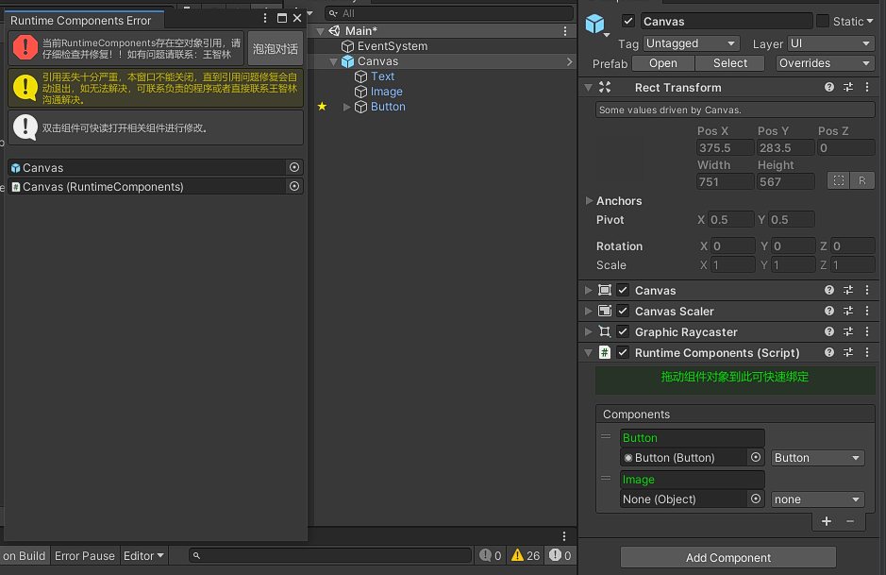Open the Tag dropdown showing Untagged
886x575 pixels.
691,43
